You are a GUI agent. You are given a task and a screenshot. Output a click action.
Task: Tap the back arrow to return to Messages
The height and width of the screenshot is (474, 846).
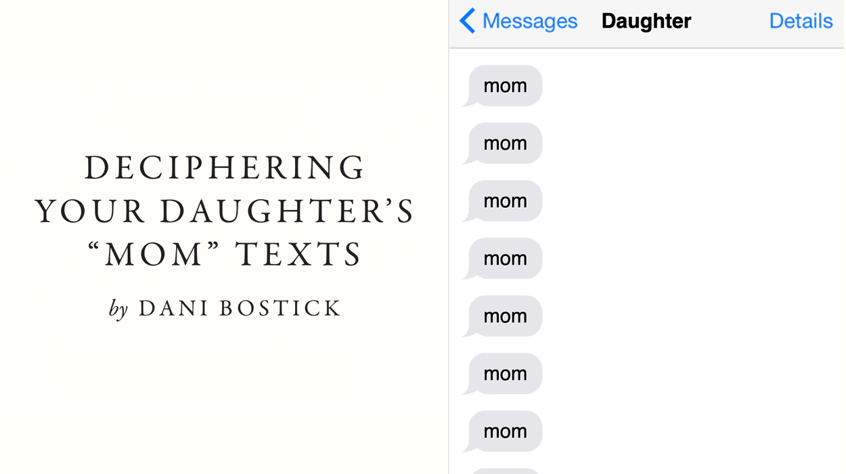pos(468,21)
